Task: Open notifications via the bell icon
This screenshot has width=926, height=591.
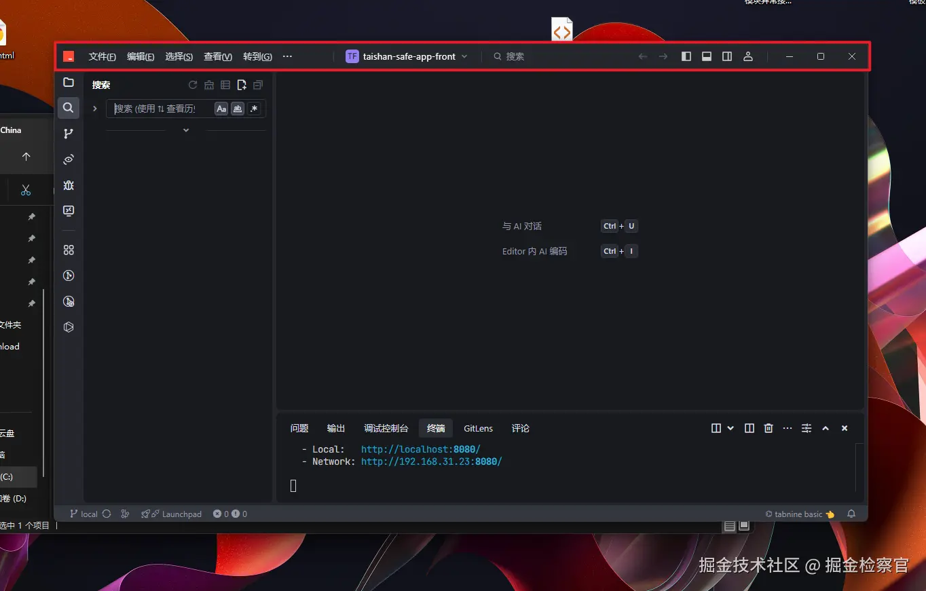Action: coord(851,514)
